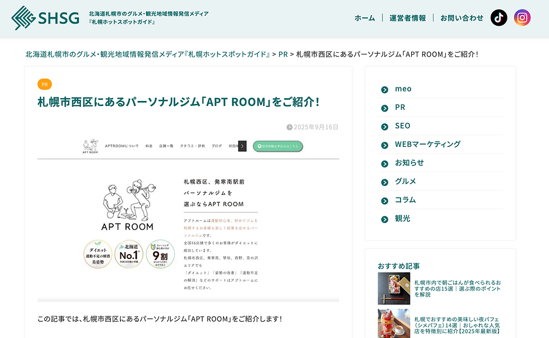Click the 北海道 No.1 round badge
The width and height of the screenshot is (549, 338).
click(129, 254)
